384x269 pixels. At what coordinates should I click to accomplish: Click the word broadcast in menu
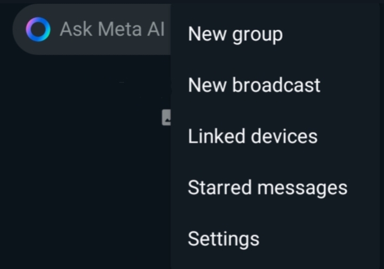(276, 85)
